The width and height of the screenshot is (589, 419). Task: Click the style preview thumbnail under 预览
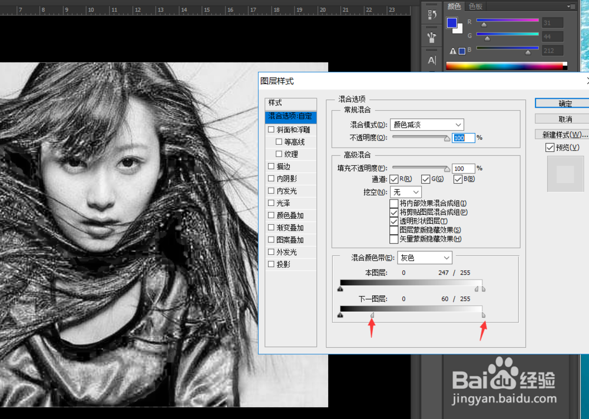tap(565, 174)
